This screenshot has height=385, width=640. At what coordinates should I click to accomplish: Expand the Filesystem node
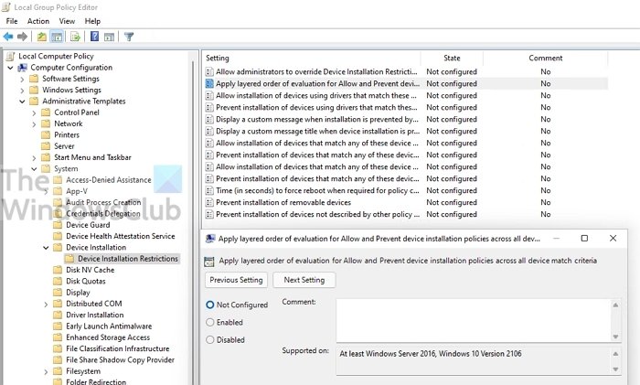46,371
